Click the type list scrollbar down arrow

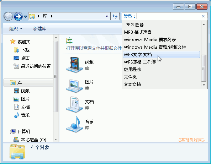204,85
